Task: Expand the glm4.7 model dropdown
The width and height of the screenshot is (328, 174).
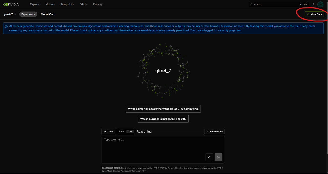Action: click(x=10, y=14)
